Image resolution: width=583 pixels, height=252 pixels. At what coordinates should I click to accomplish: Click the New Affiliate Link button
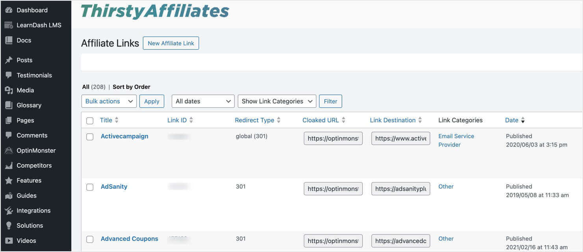click(171, 43)
